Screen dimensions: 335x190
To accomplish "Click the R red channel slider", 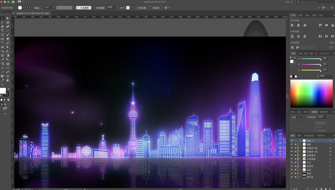I will coord(311,59).
